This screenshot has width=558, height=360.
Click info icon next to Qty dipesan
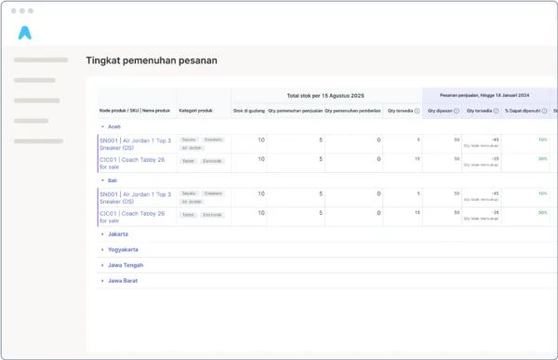(x=457, y=111)
